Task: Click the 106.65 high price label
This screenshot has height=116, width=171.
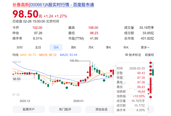Action: coord(74,61)
